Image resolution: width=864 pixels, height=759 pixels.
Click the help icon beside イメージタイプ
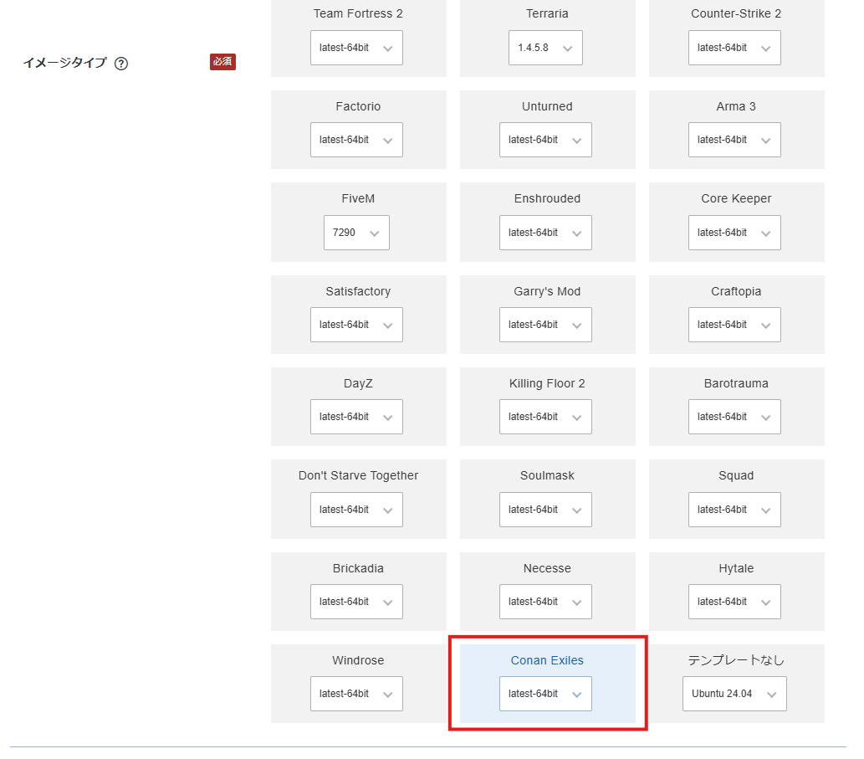pos(120,64)
